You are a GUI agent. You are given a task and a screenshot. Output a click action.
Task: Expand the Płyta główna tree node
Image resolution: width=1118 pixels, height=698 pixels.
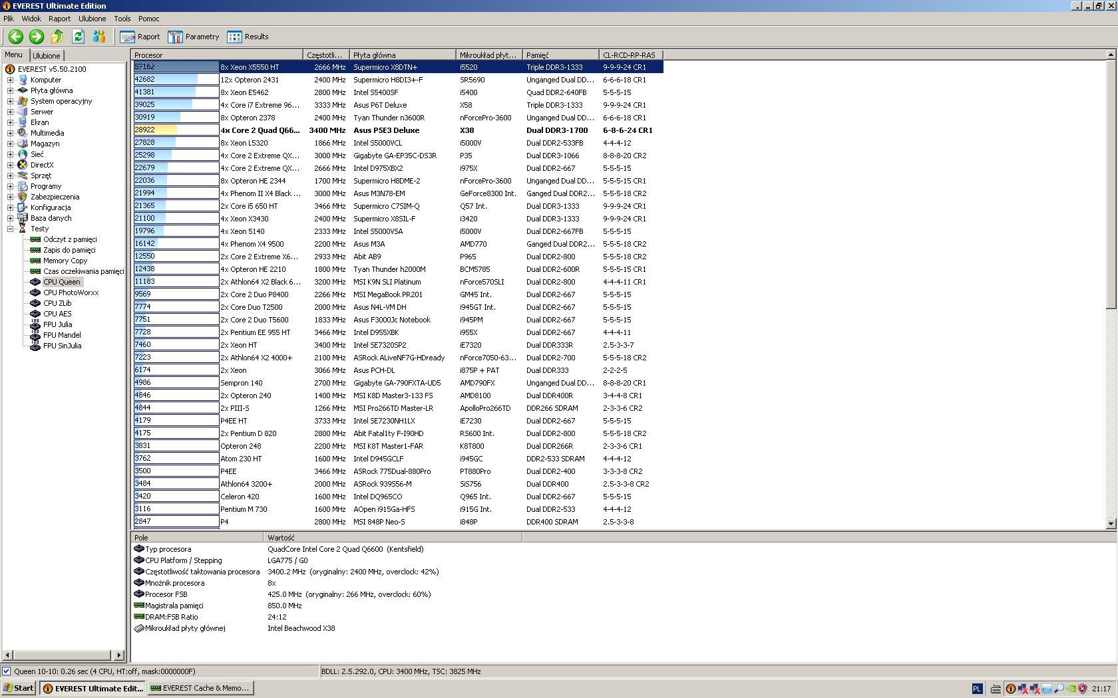(x=11, y=90)
